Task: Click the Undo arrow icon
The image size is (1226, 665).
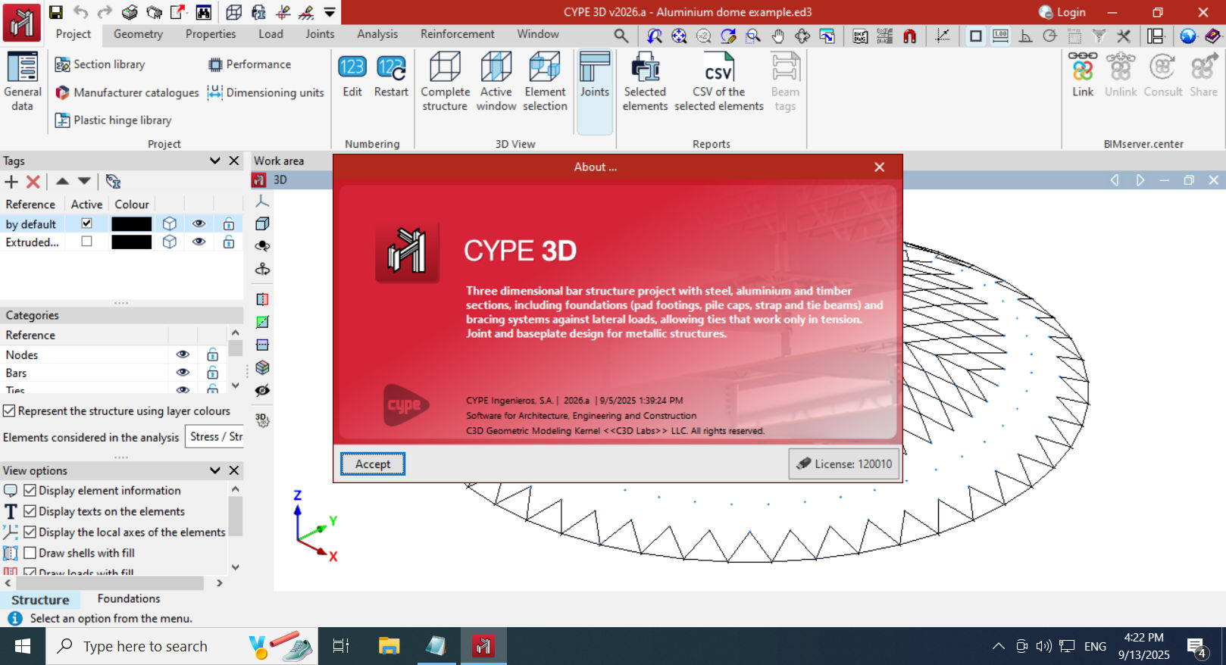Action: pyautogui.click(x=80, y=12)
